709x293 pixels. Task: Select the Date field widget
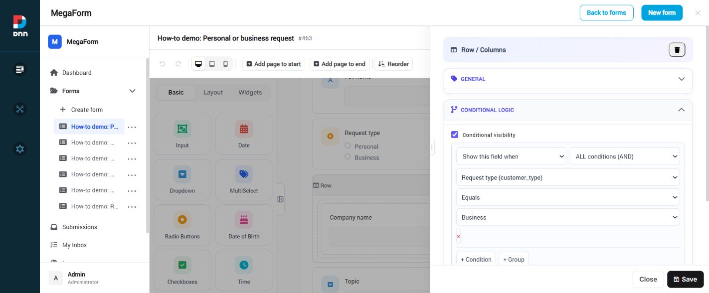point(244,134)
